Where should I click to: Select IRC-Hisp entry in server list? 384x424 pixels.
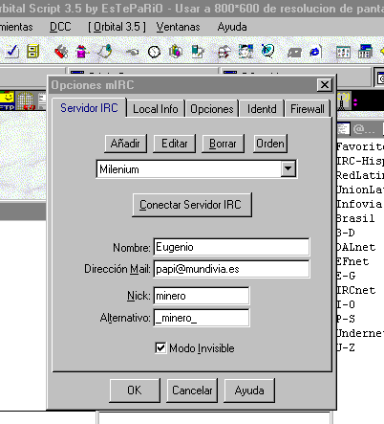[x=360, y=161]
